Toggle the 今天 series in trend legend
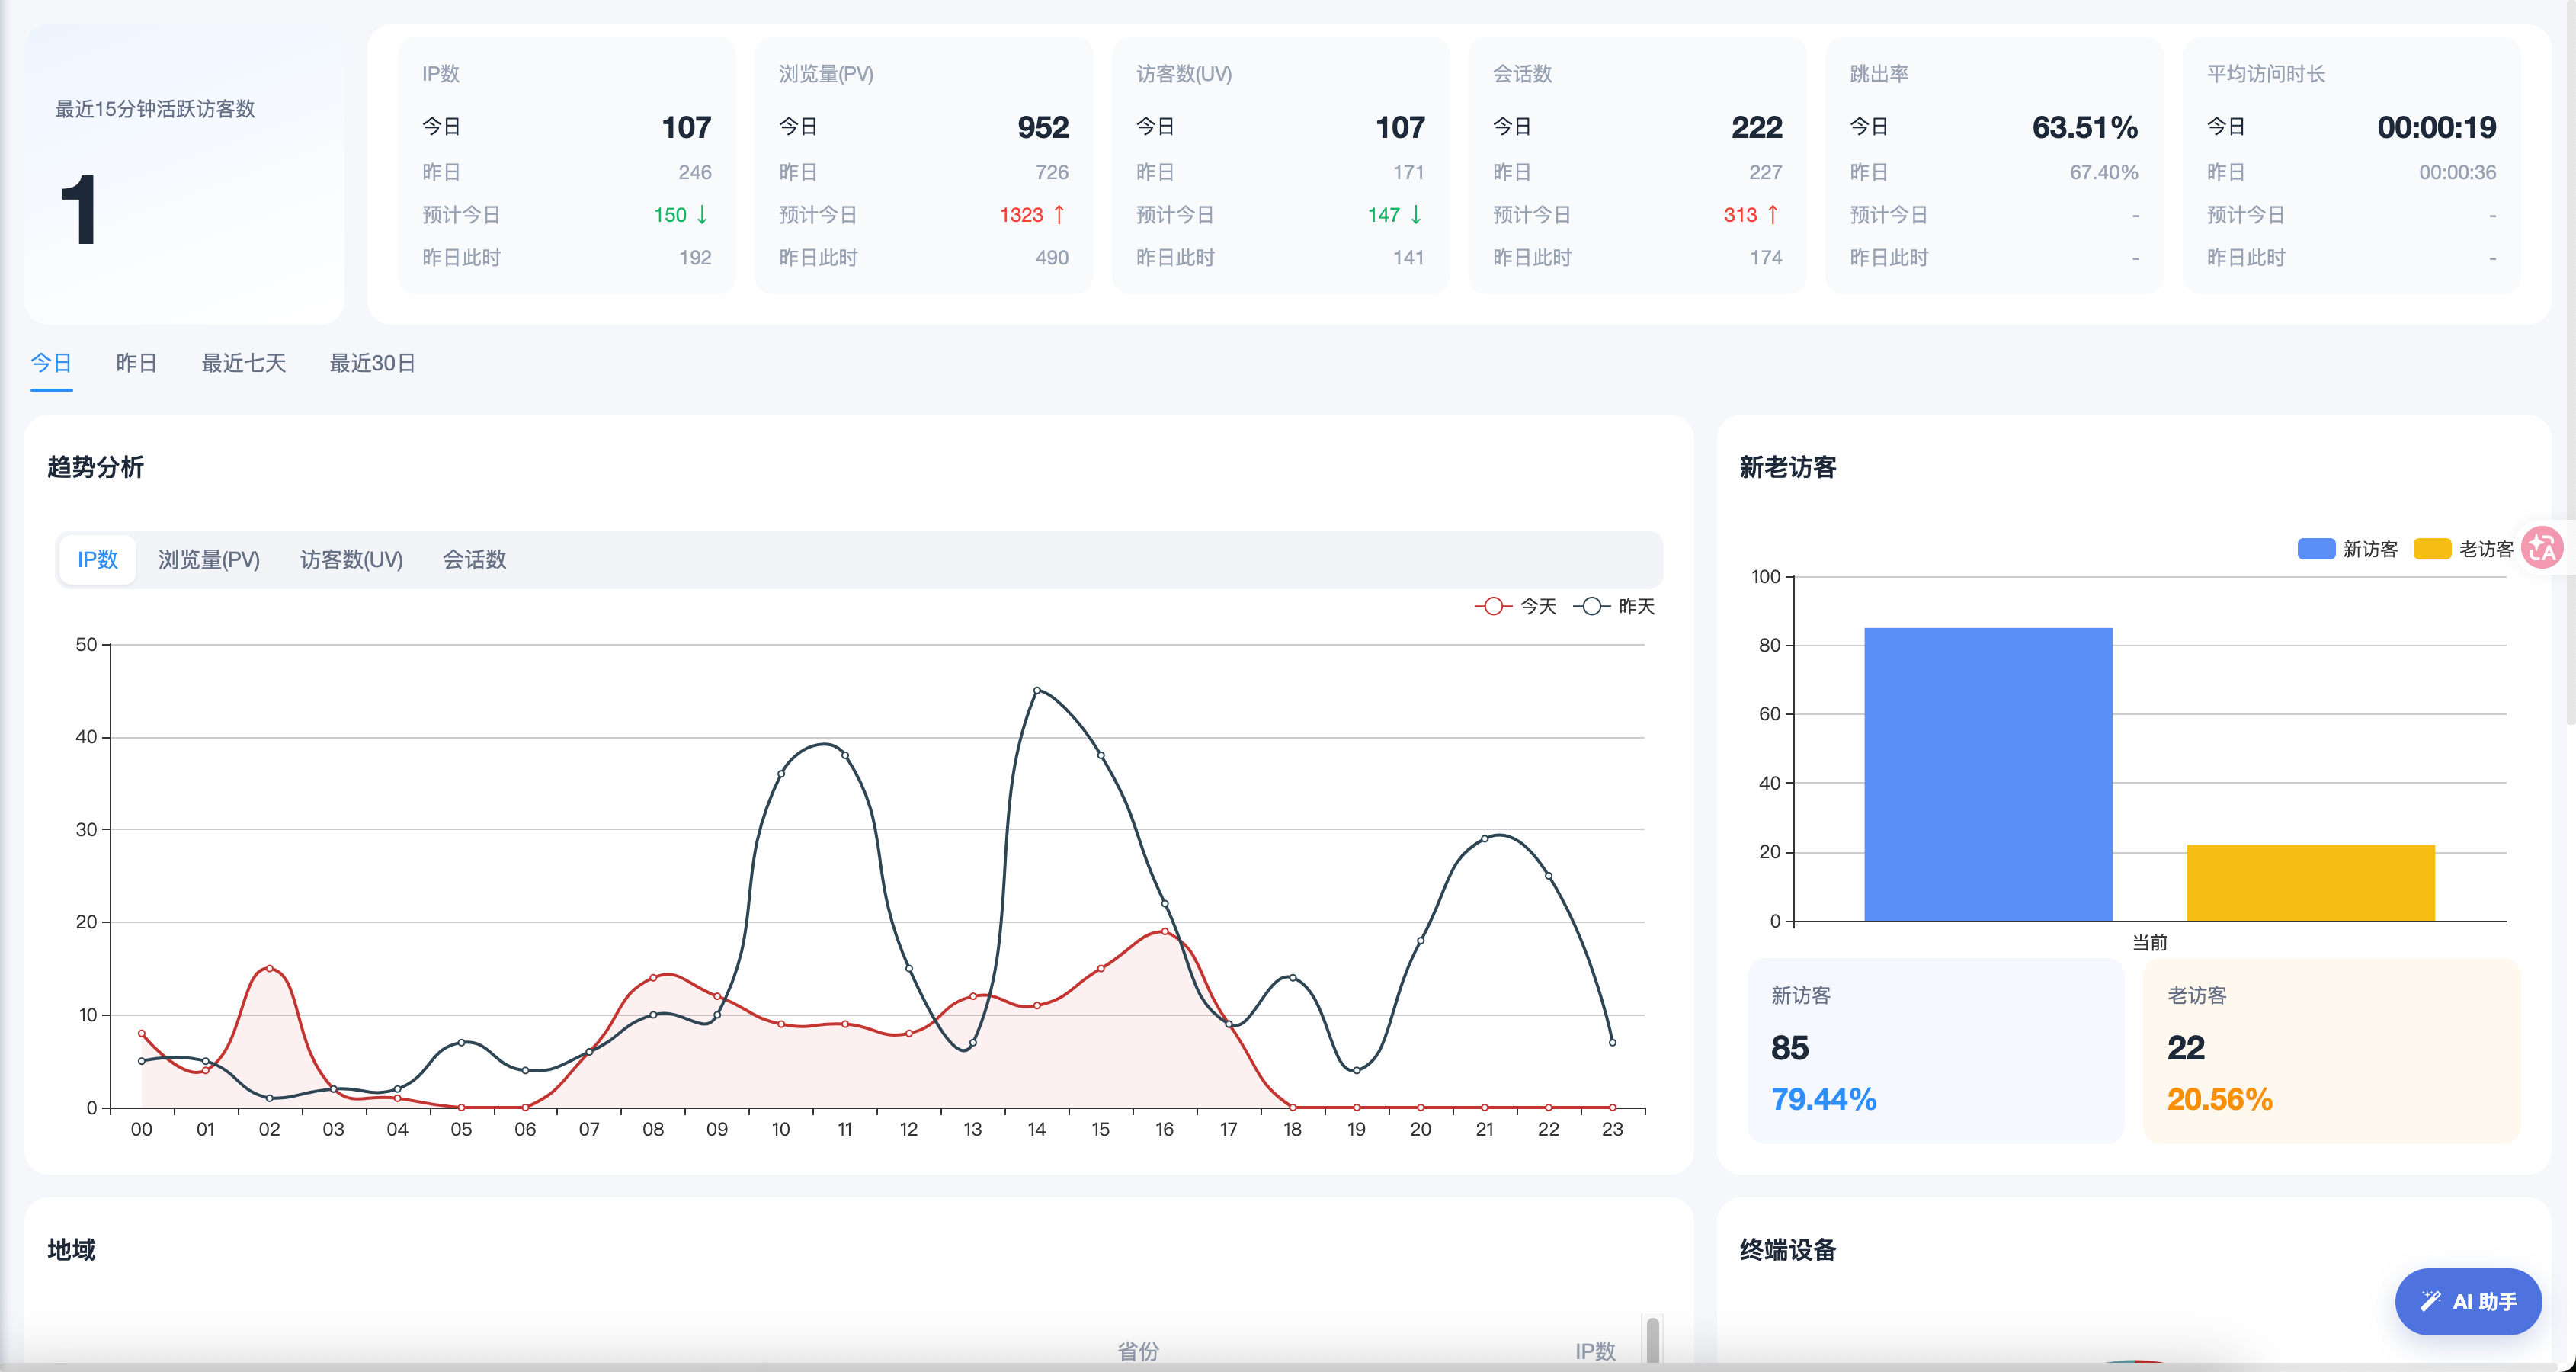Screen dimensions: 2576x1372 (x=1515, y=606)
